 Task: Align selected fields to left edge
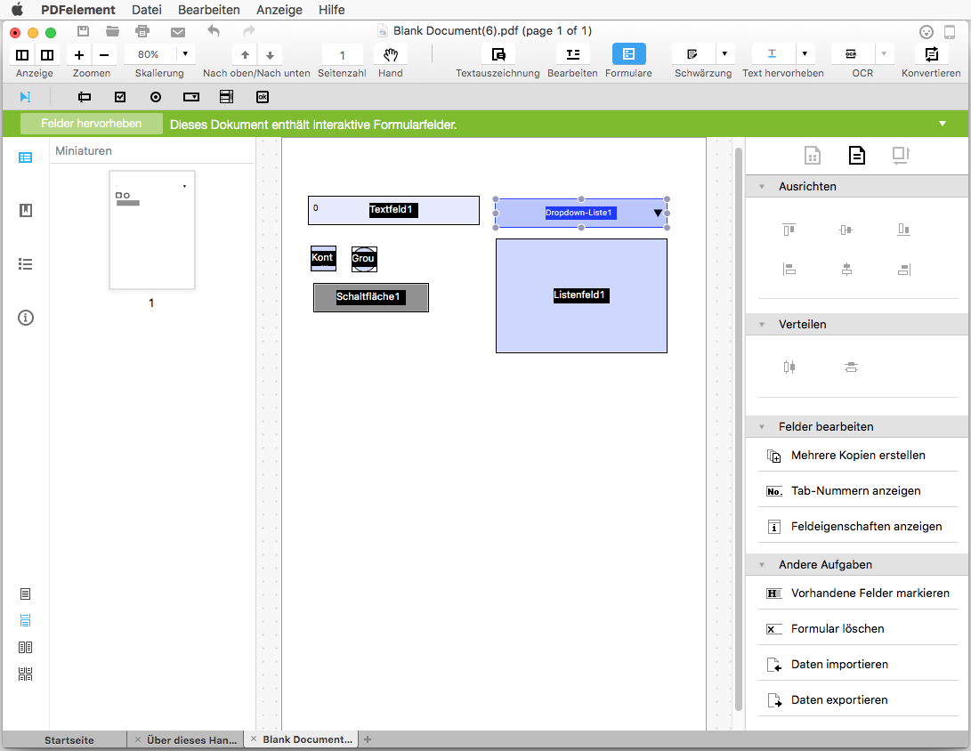point(789,270)
